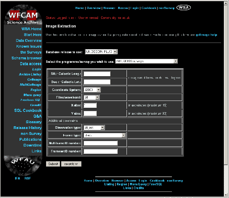Click the vertical scrollbar track
Image resolution: width=229 pixels, height=198 pixels.
click(x=226, y=179)
